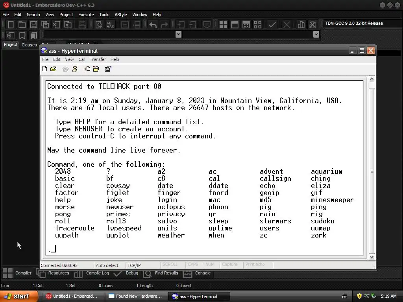Click Run window icon in Dev-C++ toolbar
Image resolution: width=403 pixels, height=302 pixels.
coord(235,25)
